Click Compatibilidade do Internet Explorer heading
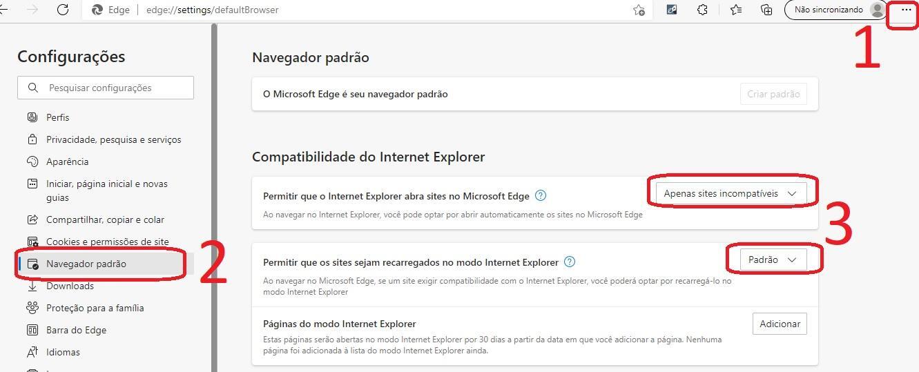 point(369,157)
